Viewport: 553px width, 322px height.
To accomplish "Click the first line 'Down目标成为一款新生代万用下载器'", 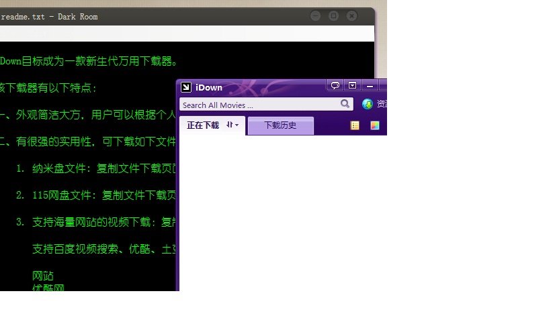I will (89, 61).
